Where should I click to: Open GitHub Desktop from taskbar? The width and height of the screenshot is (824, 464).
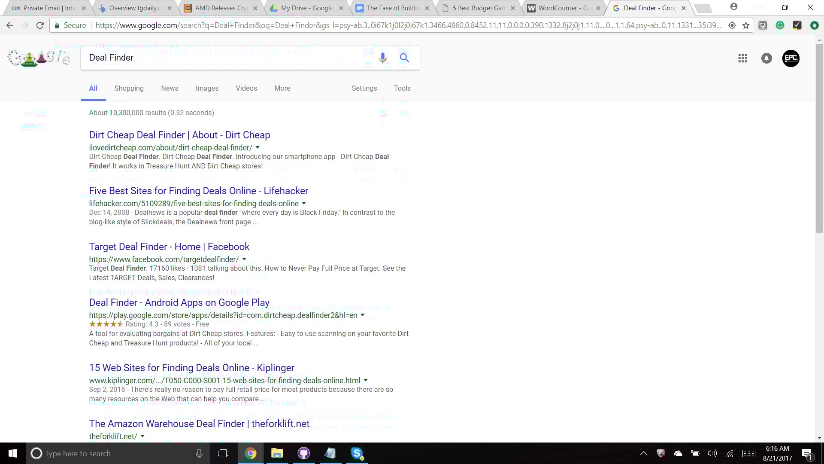point(303,453)
